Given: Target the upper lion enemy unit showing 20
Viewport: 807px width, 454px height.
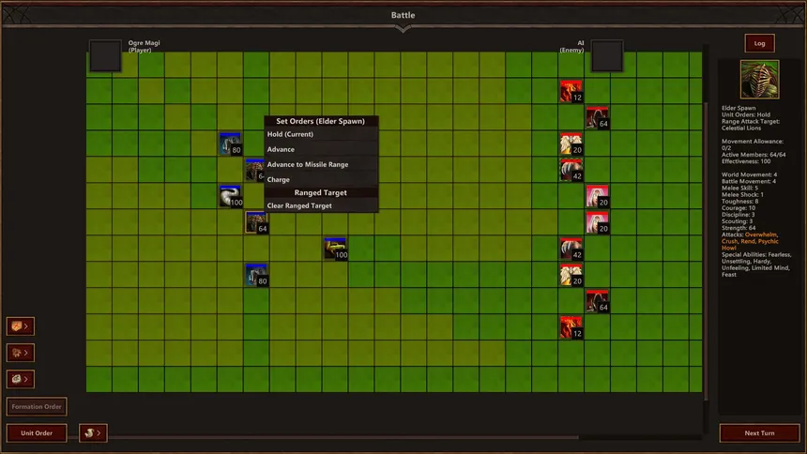Looking at the screenshot, I should (x=571, y=144).
